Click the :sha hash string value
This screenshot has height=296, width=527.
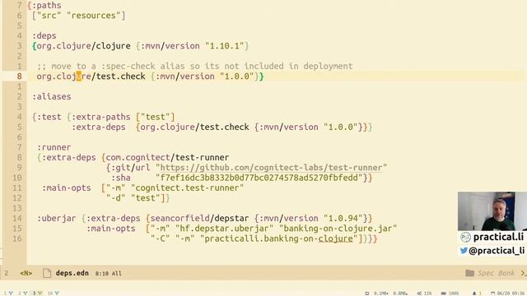tap(259, 178)
